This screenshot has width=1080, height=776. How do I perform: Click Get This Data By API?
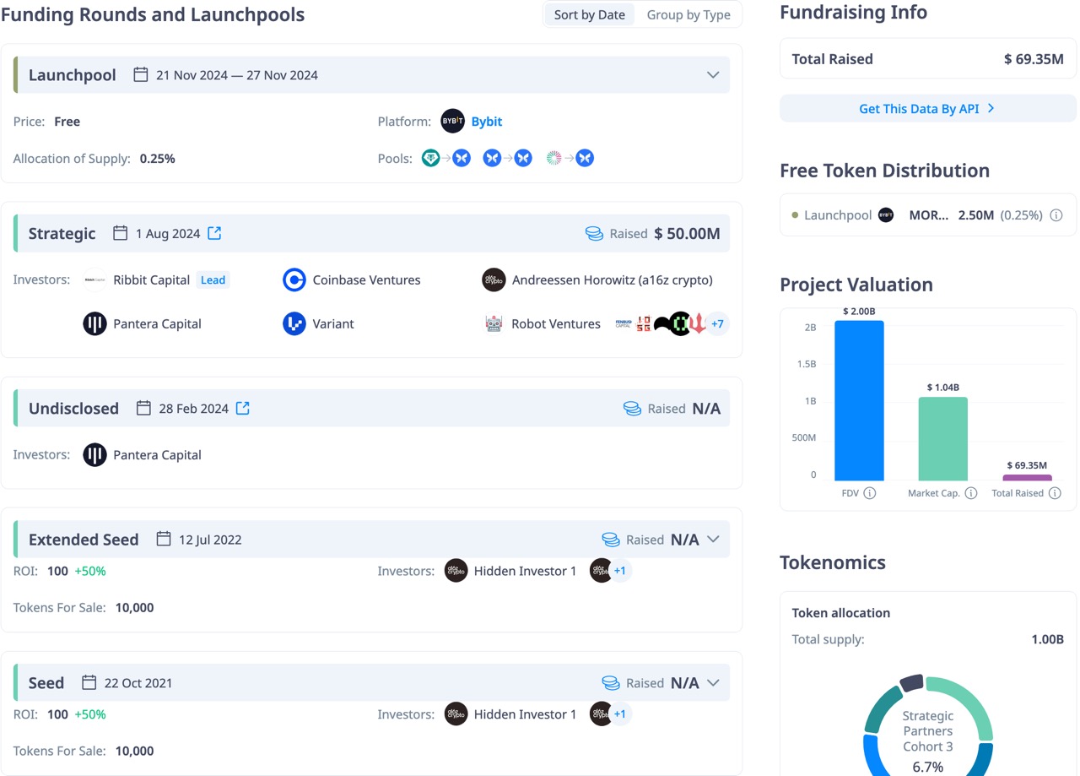coord(926,109)
